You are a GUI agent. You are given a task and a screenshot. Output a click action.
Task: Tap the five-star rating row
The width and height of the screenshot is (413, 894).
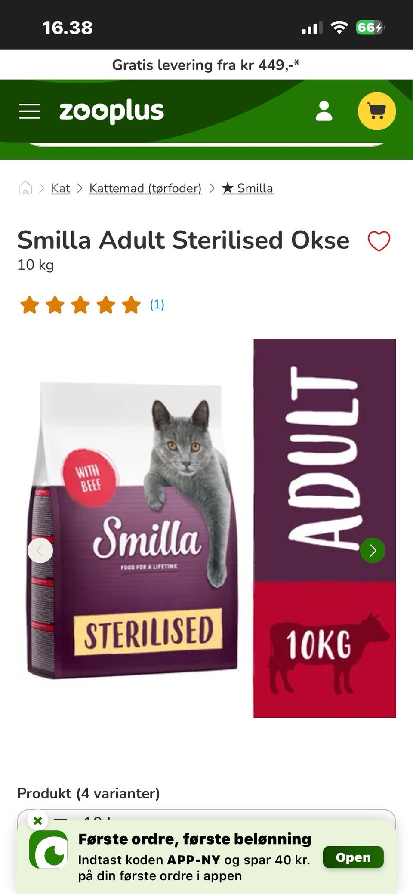(80, 305)
